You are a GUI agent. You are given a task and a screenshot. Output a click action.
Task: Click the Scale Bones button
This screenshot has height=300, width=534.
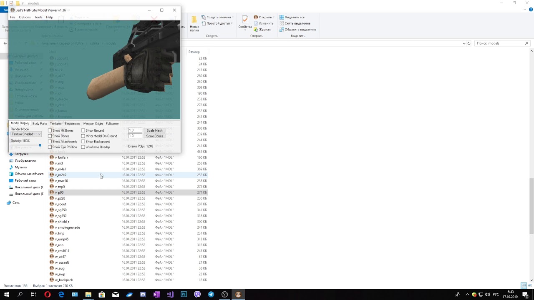pyautogui.click(x=154, y=136)
